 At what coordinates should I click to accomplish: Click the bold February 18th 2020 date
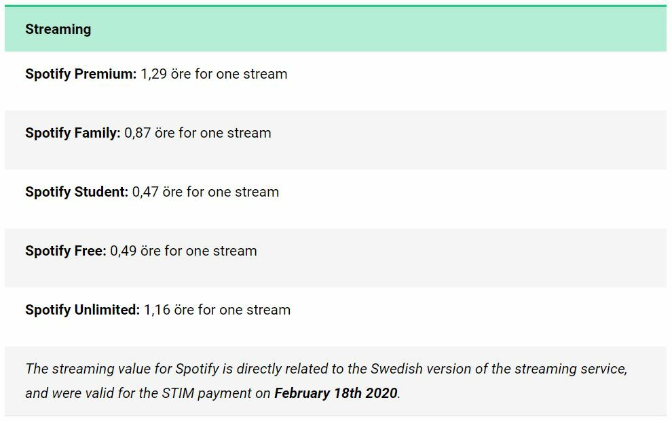tap(335, 393)
